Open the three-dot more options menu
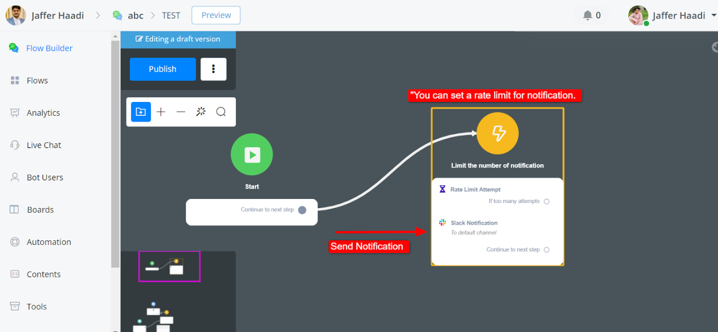This screenshot has width=718, height=332. point(213,69)
